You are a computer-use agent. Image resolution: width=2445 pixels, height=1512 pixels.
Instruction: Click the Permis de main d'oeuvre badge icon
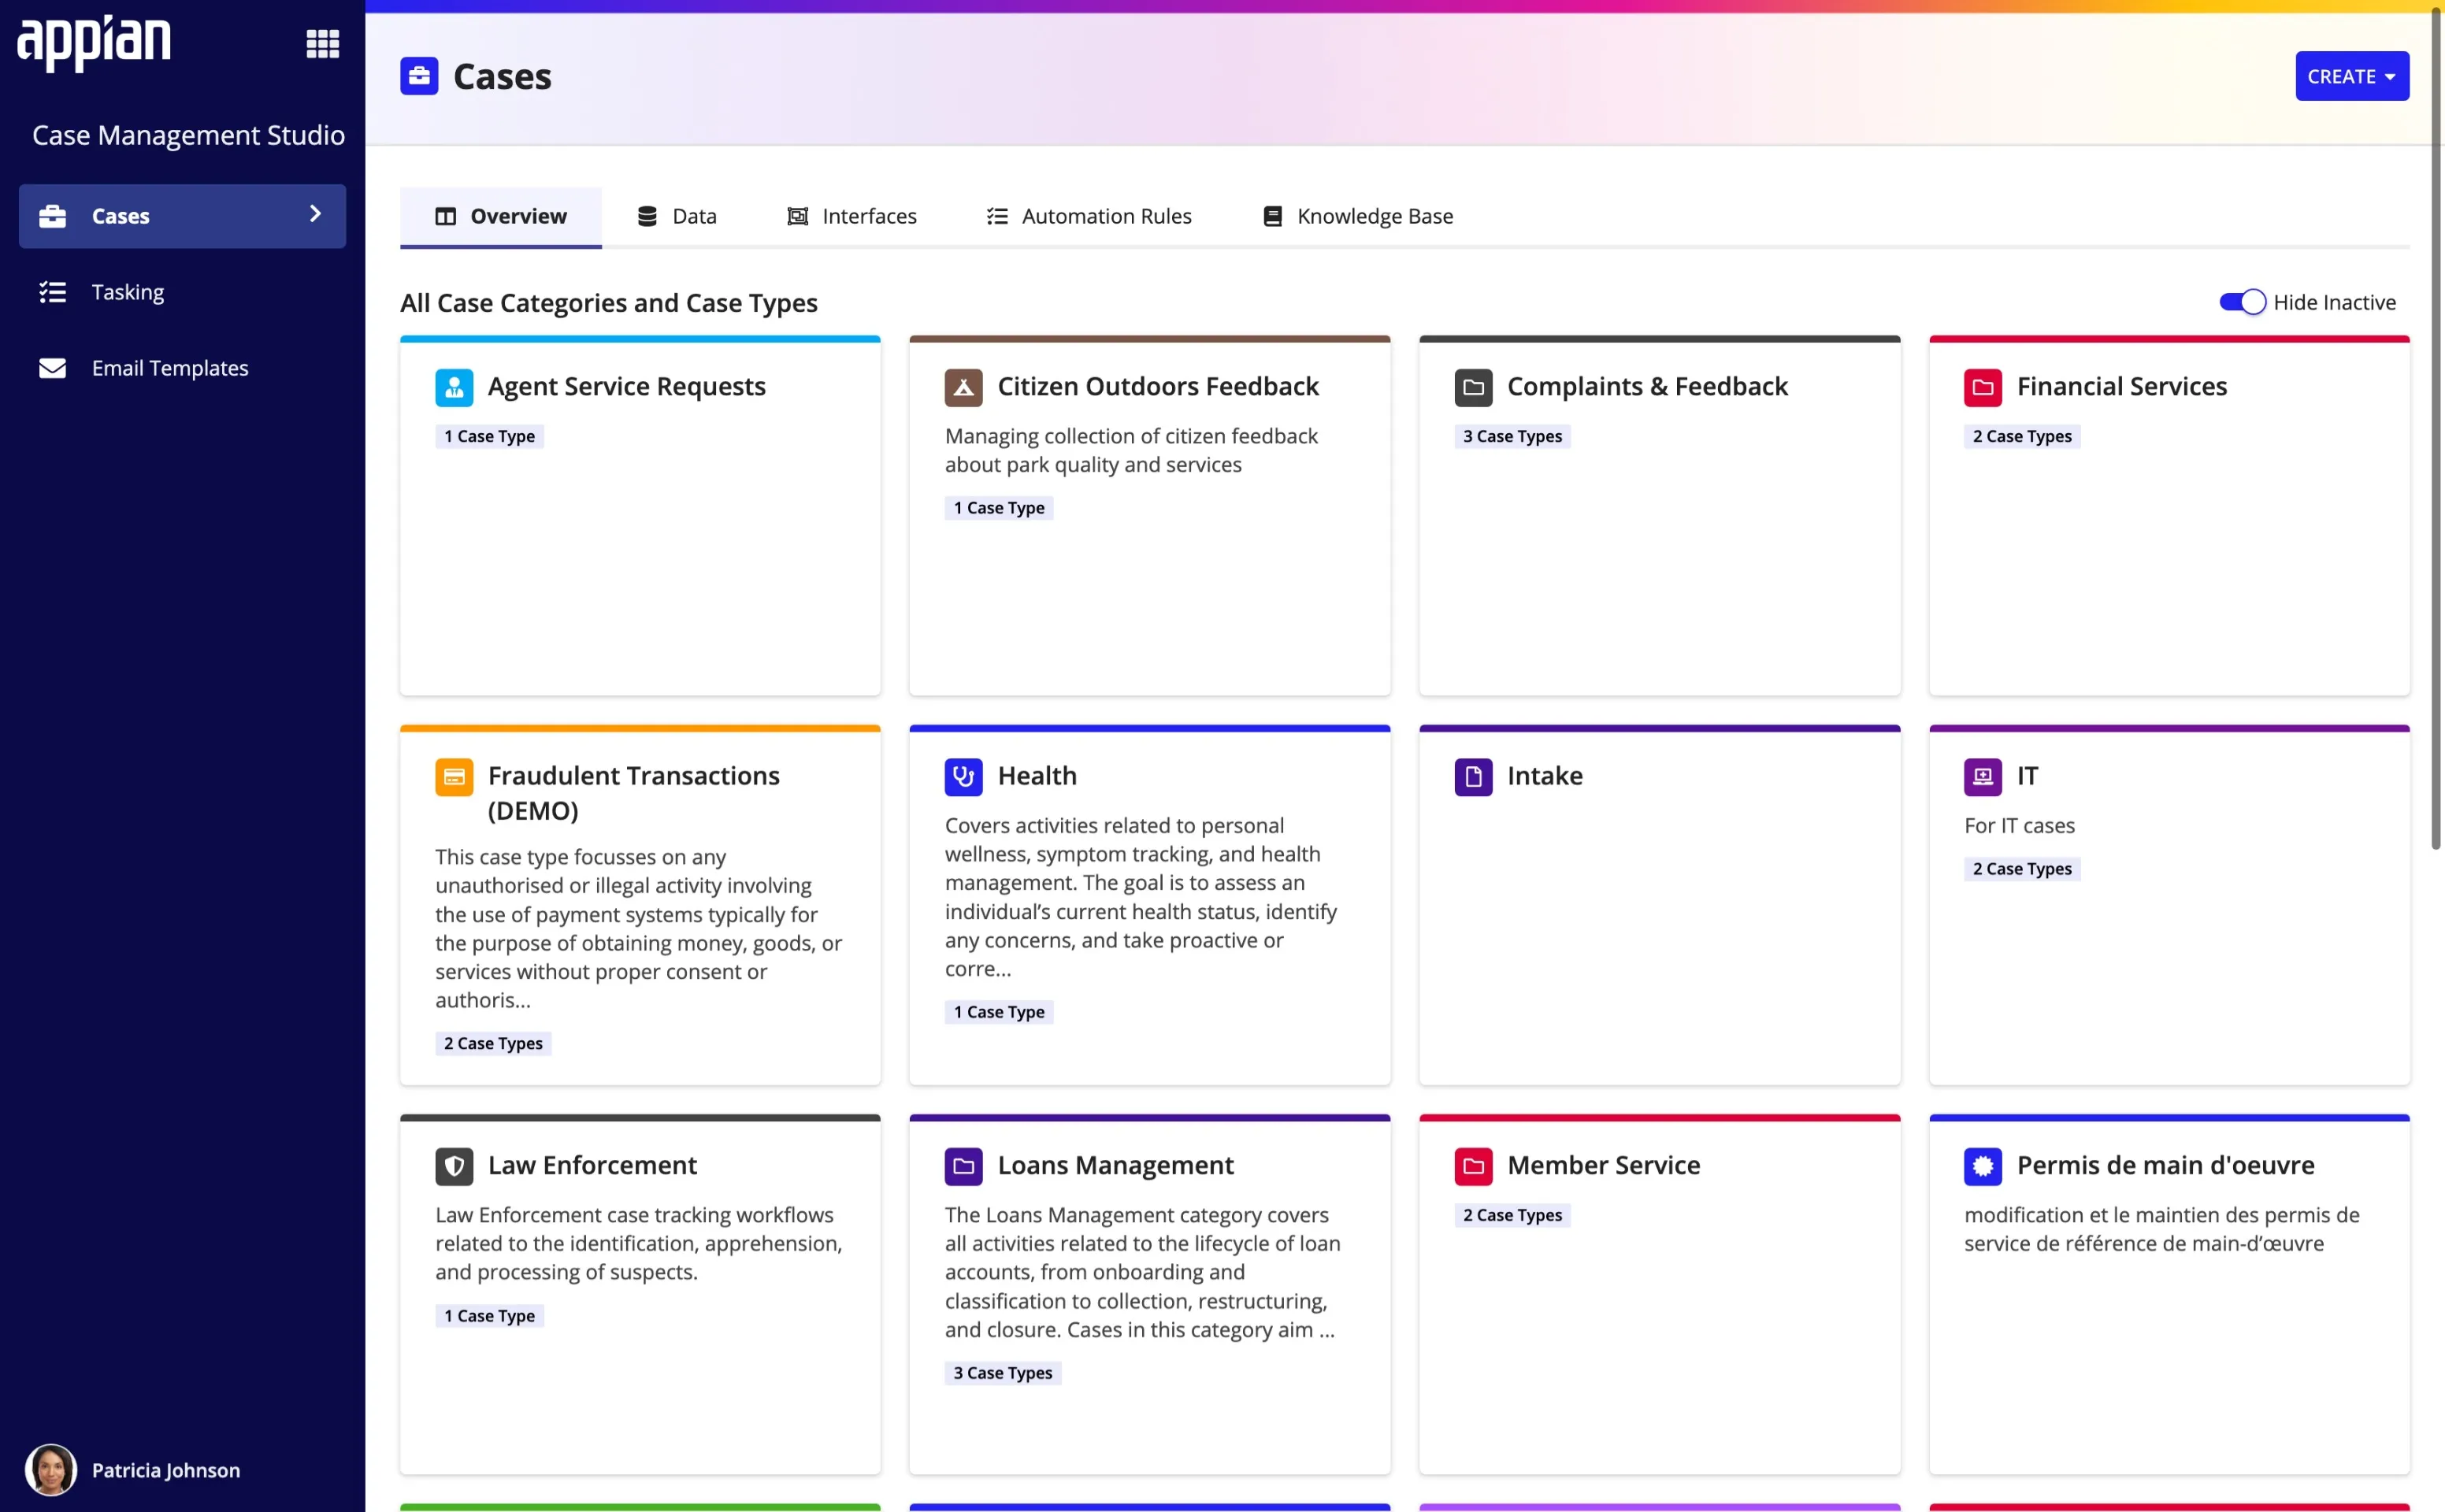click(x=1982, y=1166)
